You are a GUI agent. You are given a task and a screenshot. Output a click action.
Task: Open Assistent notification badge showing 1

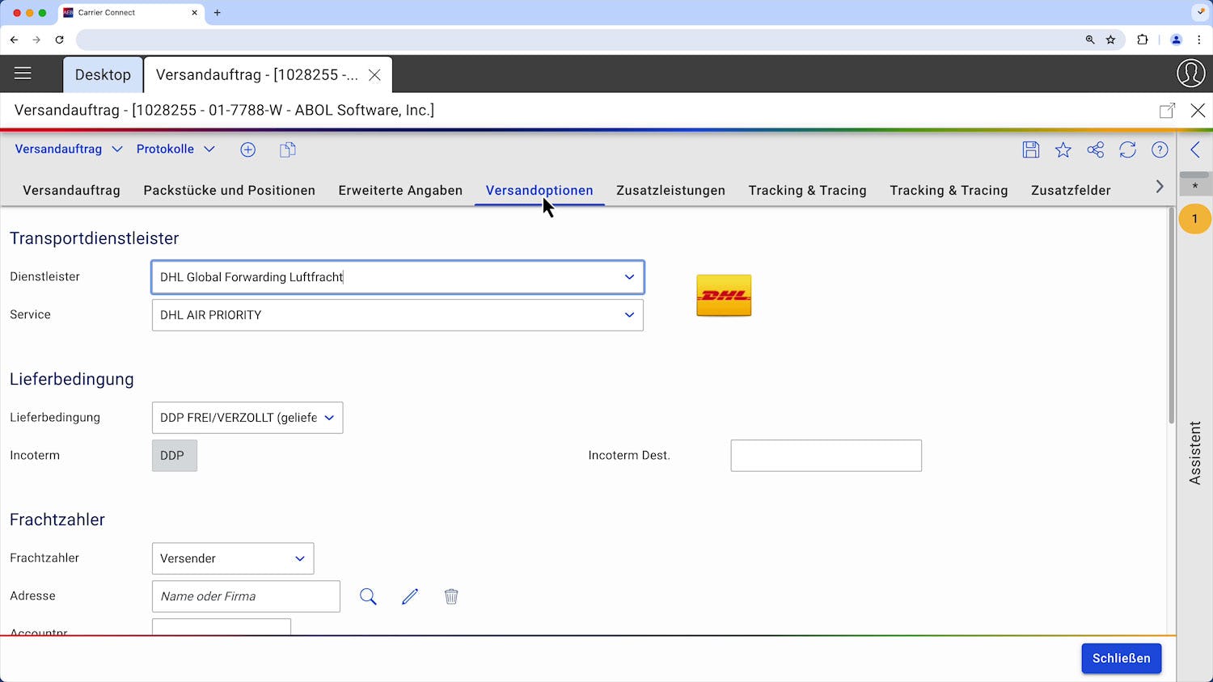tap(1195, 218)
